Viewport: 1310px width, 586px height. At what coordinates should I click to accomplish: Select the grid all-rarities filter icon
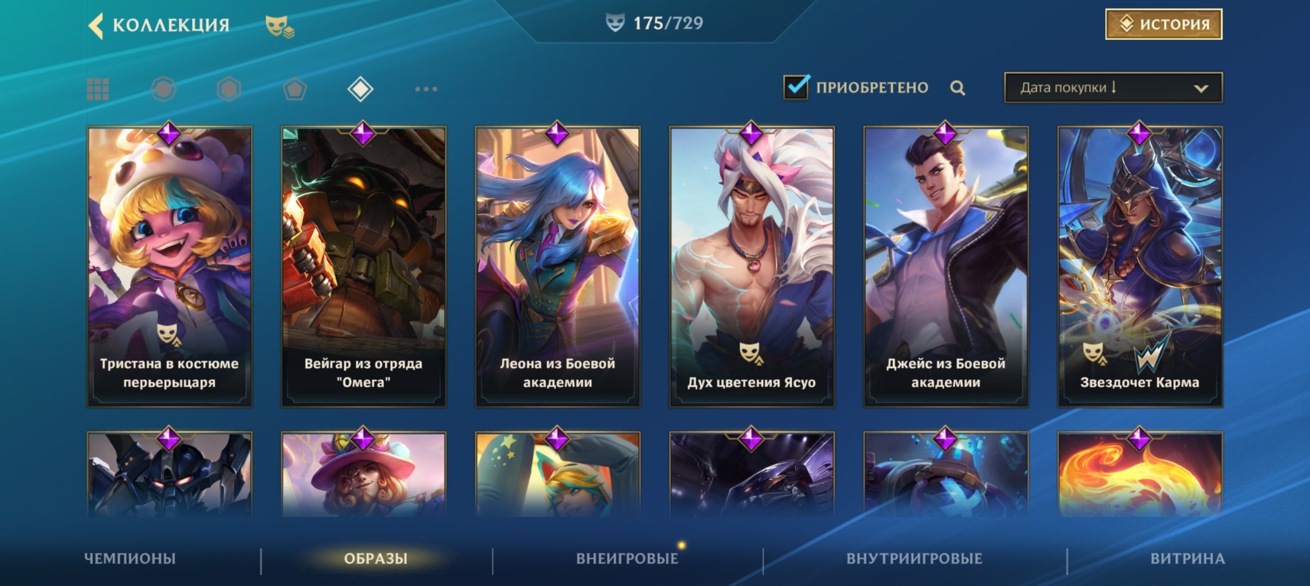98,89
